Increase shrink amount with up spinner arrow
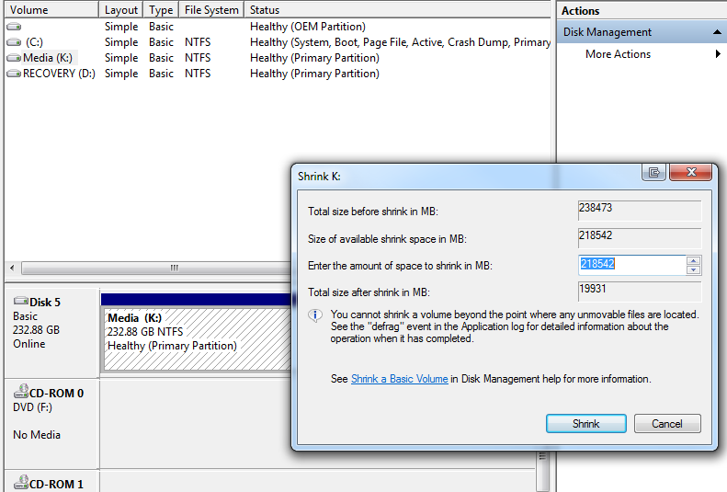Image resolution: width=727 pixels, height=492 pixels. coord(693,260)
